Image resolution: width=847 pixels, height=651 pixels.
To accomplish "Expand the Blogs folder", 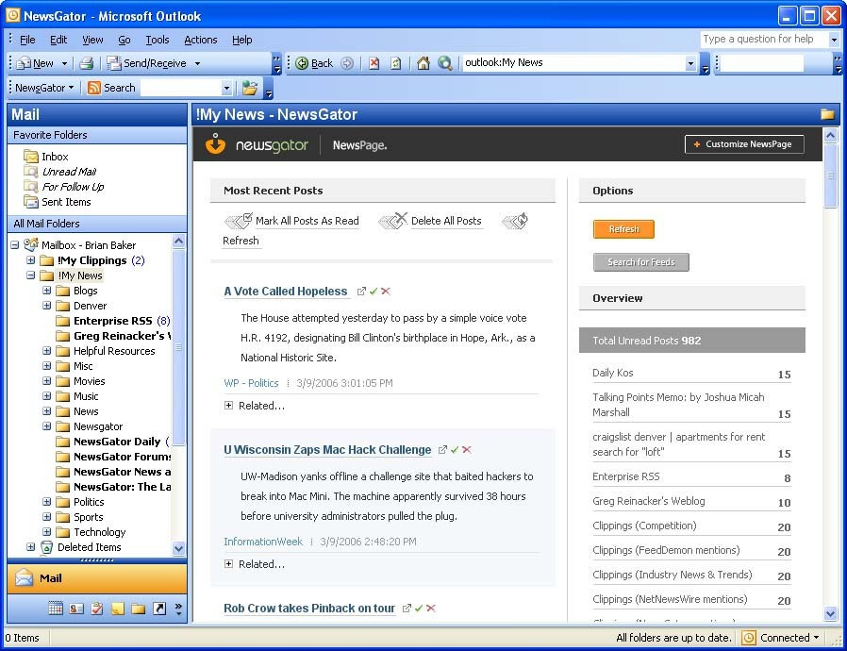I will click(47, 290).
